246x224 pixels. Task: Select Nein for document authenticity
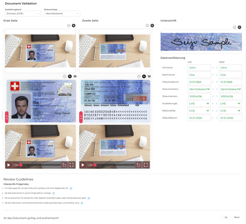231,217
